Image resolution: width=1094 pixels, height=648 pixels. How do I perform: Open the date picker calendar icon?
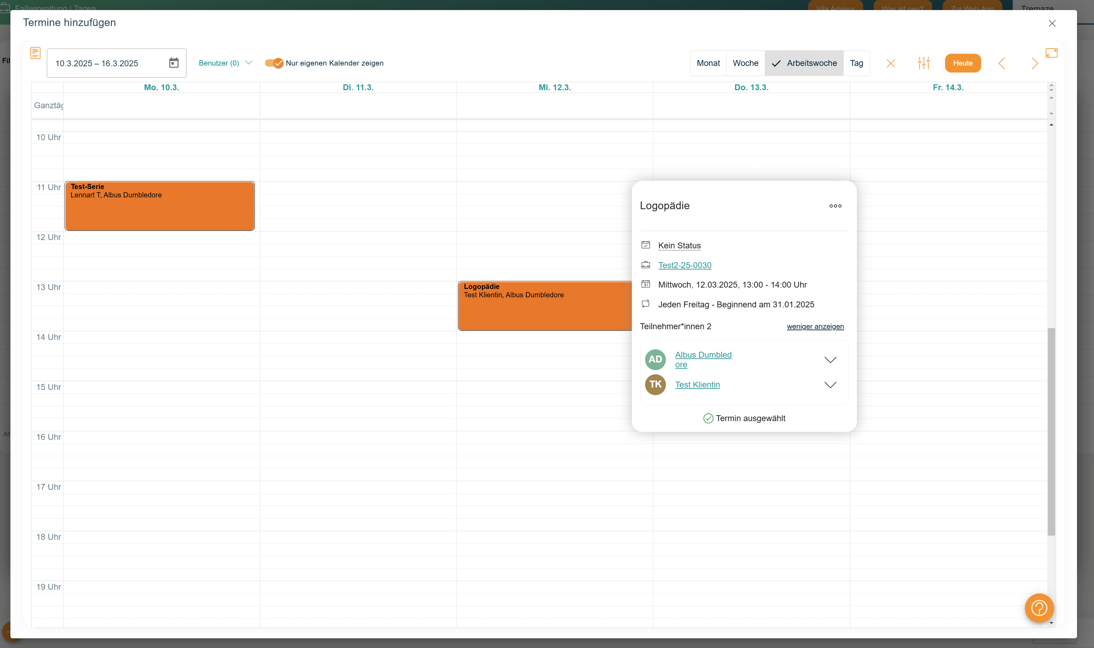[x=174, y=63]
